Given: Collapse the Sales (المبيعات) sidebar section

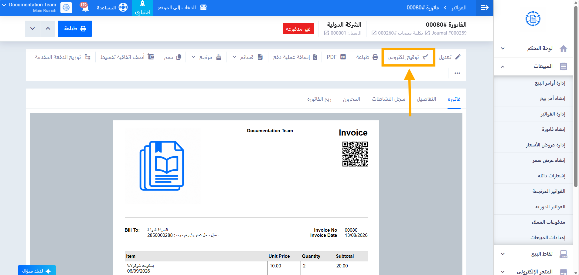Looking at the screenshot, I should point(503,66).
